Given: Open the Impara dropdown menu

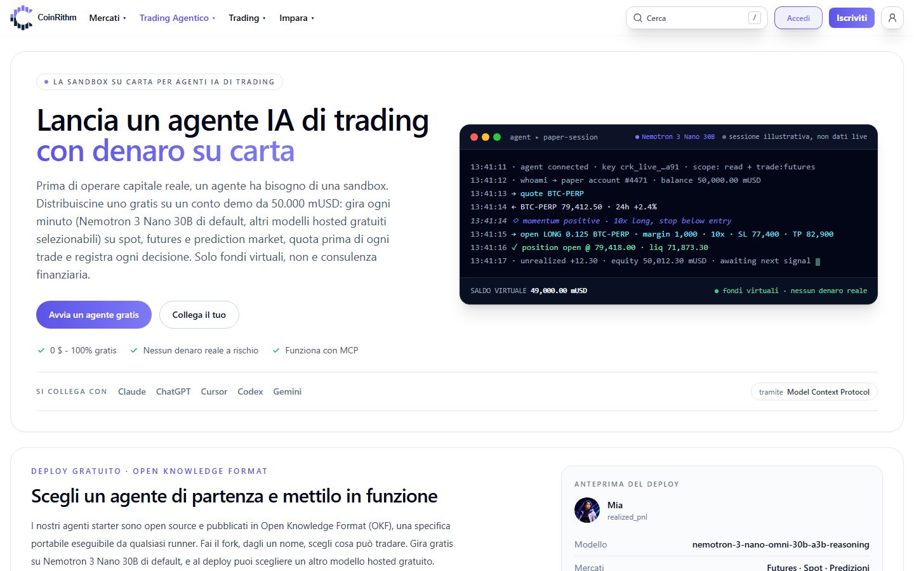Looking at the screenshot, I should tap(297, 18).
